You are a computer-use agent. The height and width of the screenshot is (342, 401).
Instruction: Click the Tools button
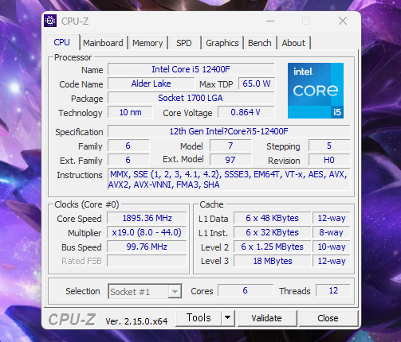[199, 317]
